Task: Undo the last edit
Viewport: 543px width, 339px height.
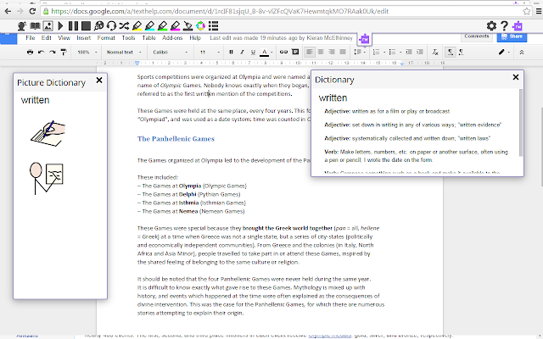Action: (42, 53)
